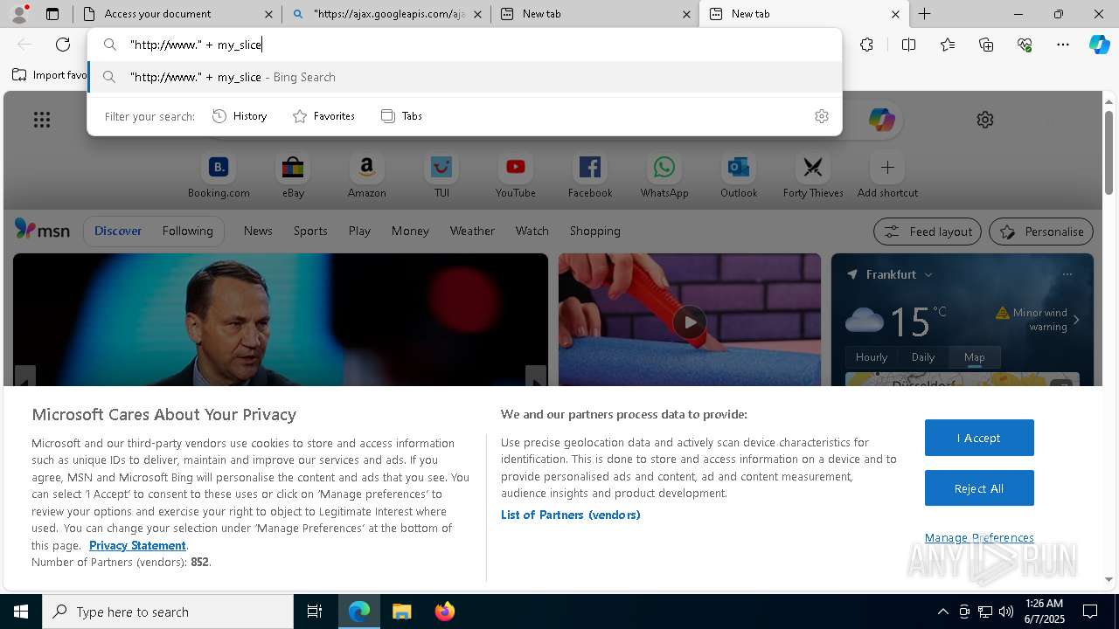
Task: Refresh the page with reload icon
Action: 63,45
